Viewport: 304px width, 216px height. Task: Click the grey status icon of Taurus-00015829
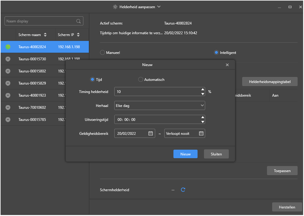point(8,83)
